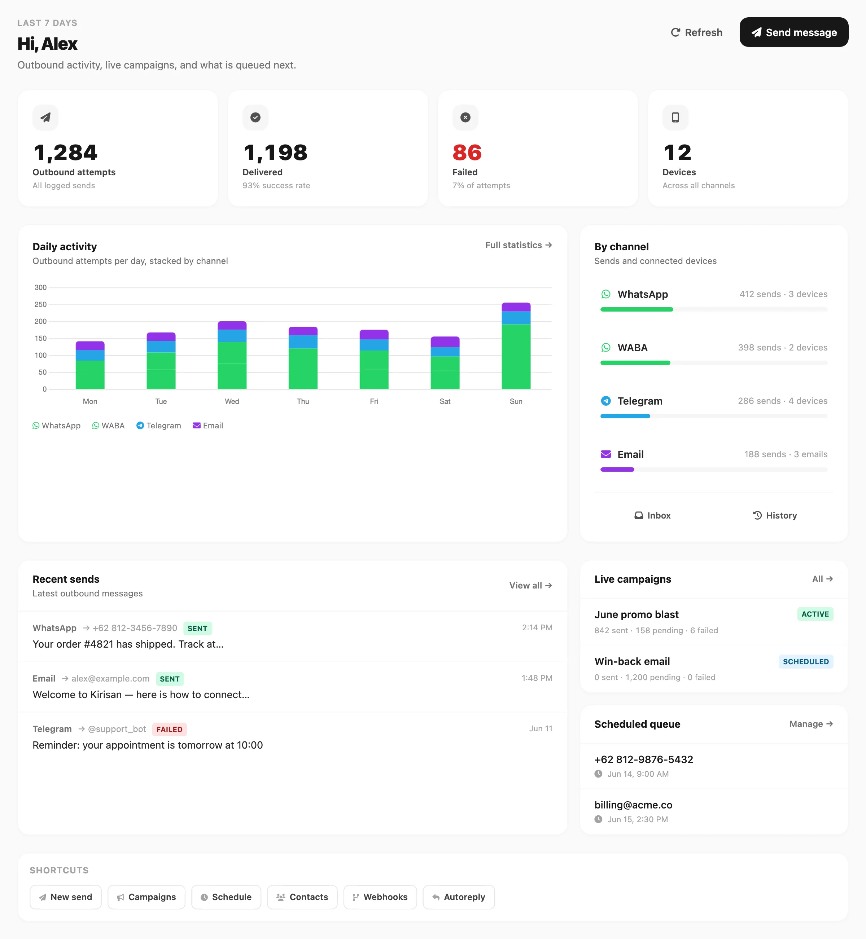This screenshot has width=866, height=939.
Task: Click the people icon in Contacts shortcut
Action: (x=281, y=897)
